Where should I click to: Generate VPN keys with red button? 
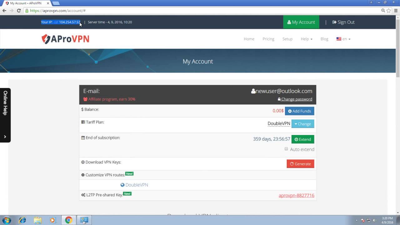tap(301, 164)
